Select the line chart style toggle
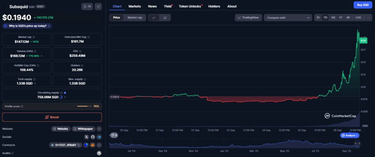 tap(154, 18)
